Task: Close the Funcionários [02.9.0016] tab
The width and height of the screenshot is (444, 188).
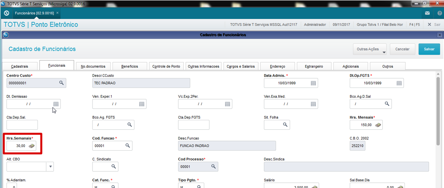Action: pyautogui.click(x=57, y=13)
